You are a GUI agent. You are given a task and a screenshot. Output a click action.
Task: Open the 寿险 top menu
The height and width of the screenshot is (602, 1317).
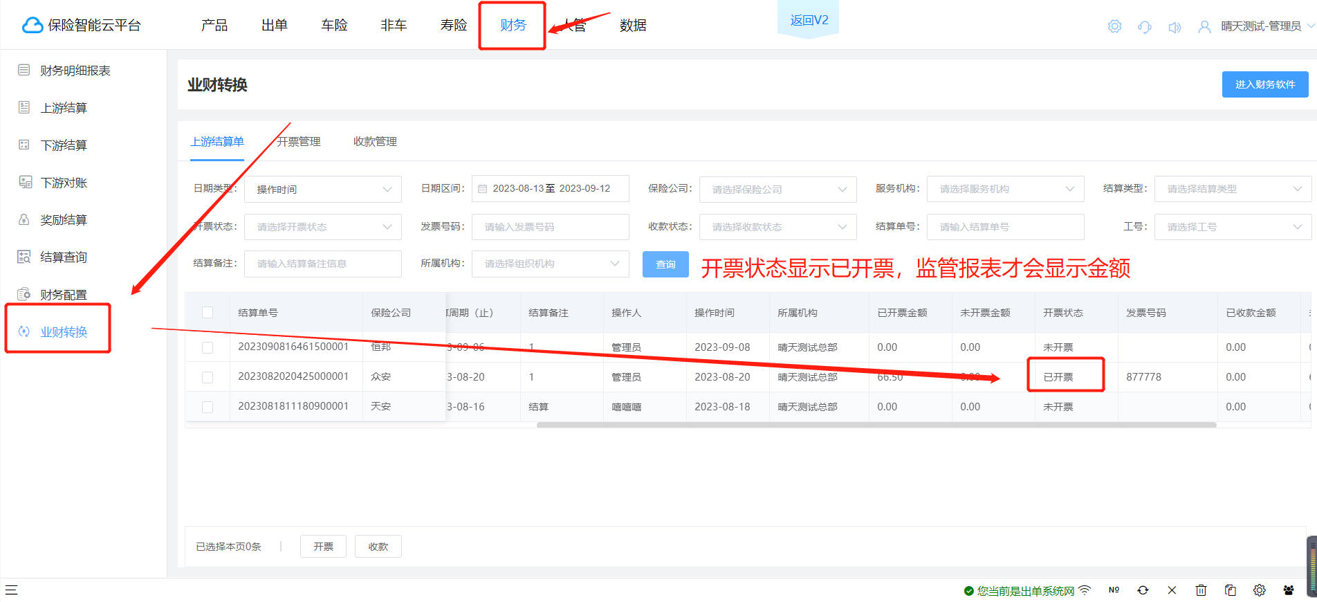click(454, 25)
